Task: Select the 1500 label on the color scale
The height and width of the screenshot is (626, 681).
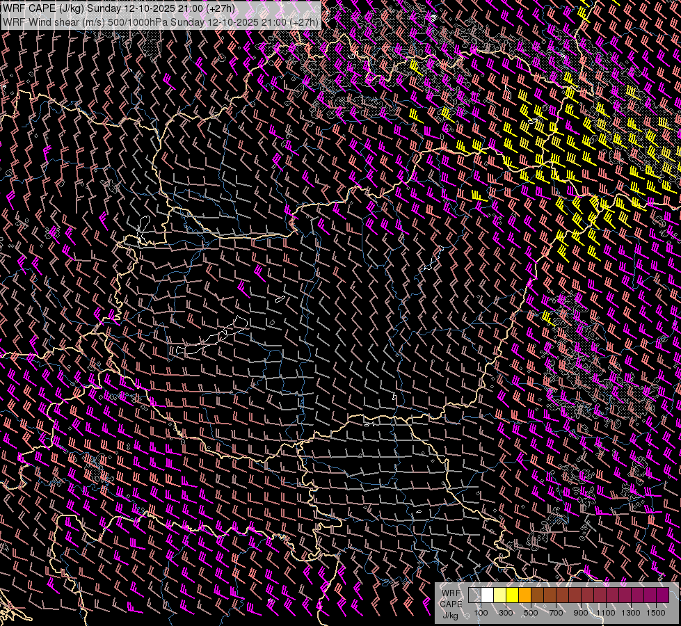Action: [656, 613]
